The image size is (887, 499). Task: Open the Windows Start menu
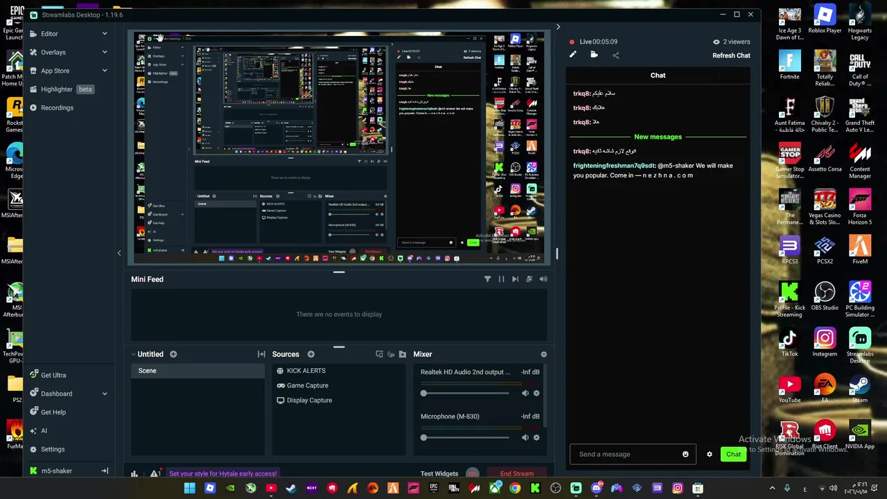[189, 488]
